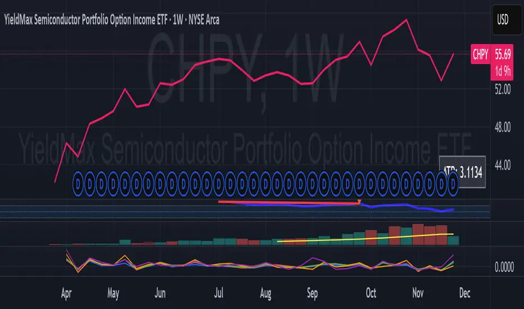
Task: Select the Apr label on time axis
Action: (x=66, y=293)
